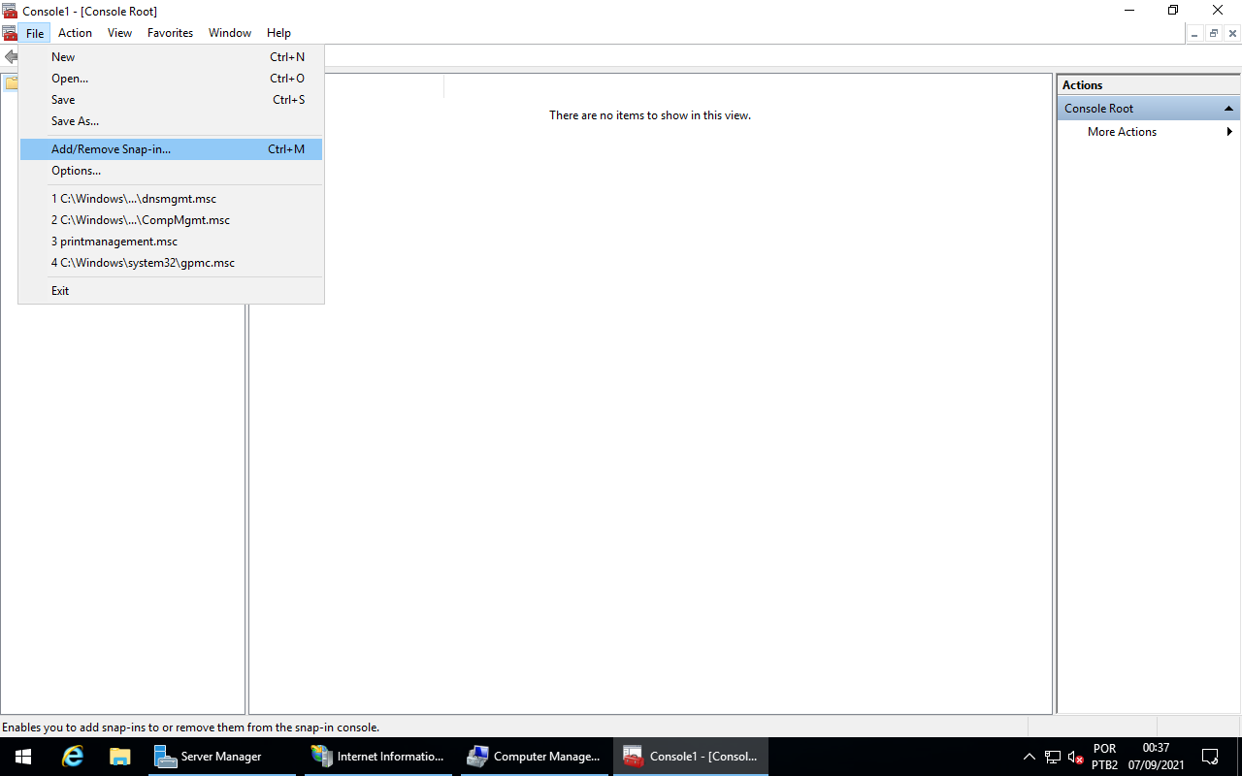Open the notification center icon
The height and width of the screenshot is (776, 1242).
(x=1210, y=757)
